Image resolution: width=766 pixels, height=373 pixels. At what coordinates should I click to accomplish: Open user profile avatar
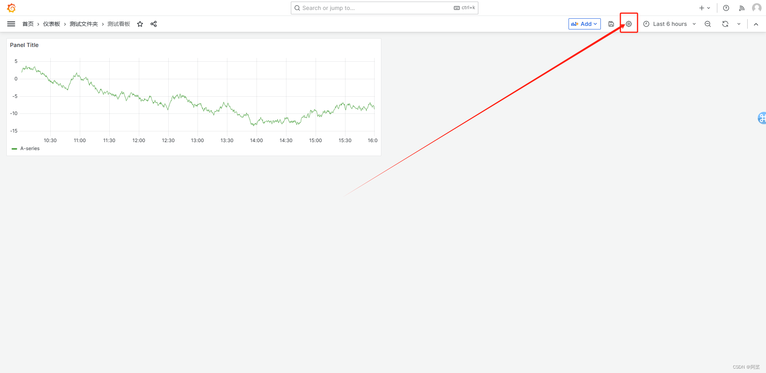click(756, 8)
